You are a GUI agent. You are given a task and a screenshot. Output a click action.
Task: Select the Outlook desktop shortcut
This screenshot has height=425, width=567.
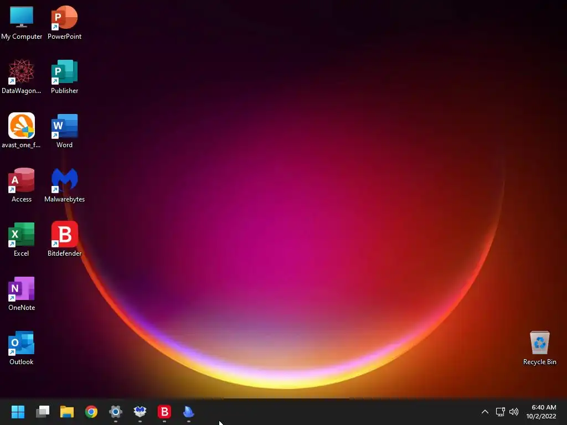point(22,348)
